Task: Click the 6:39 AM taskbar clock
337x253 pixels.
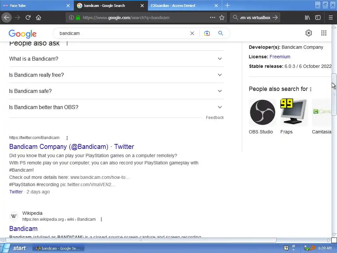Action: tap(325, 248)
